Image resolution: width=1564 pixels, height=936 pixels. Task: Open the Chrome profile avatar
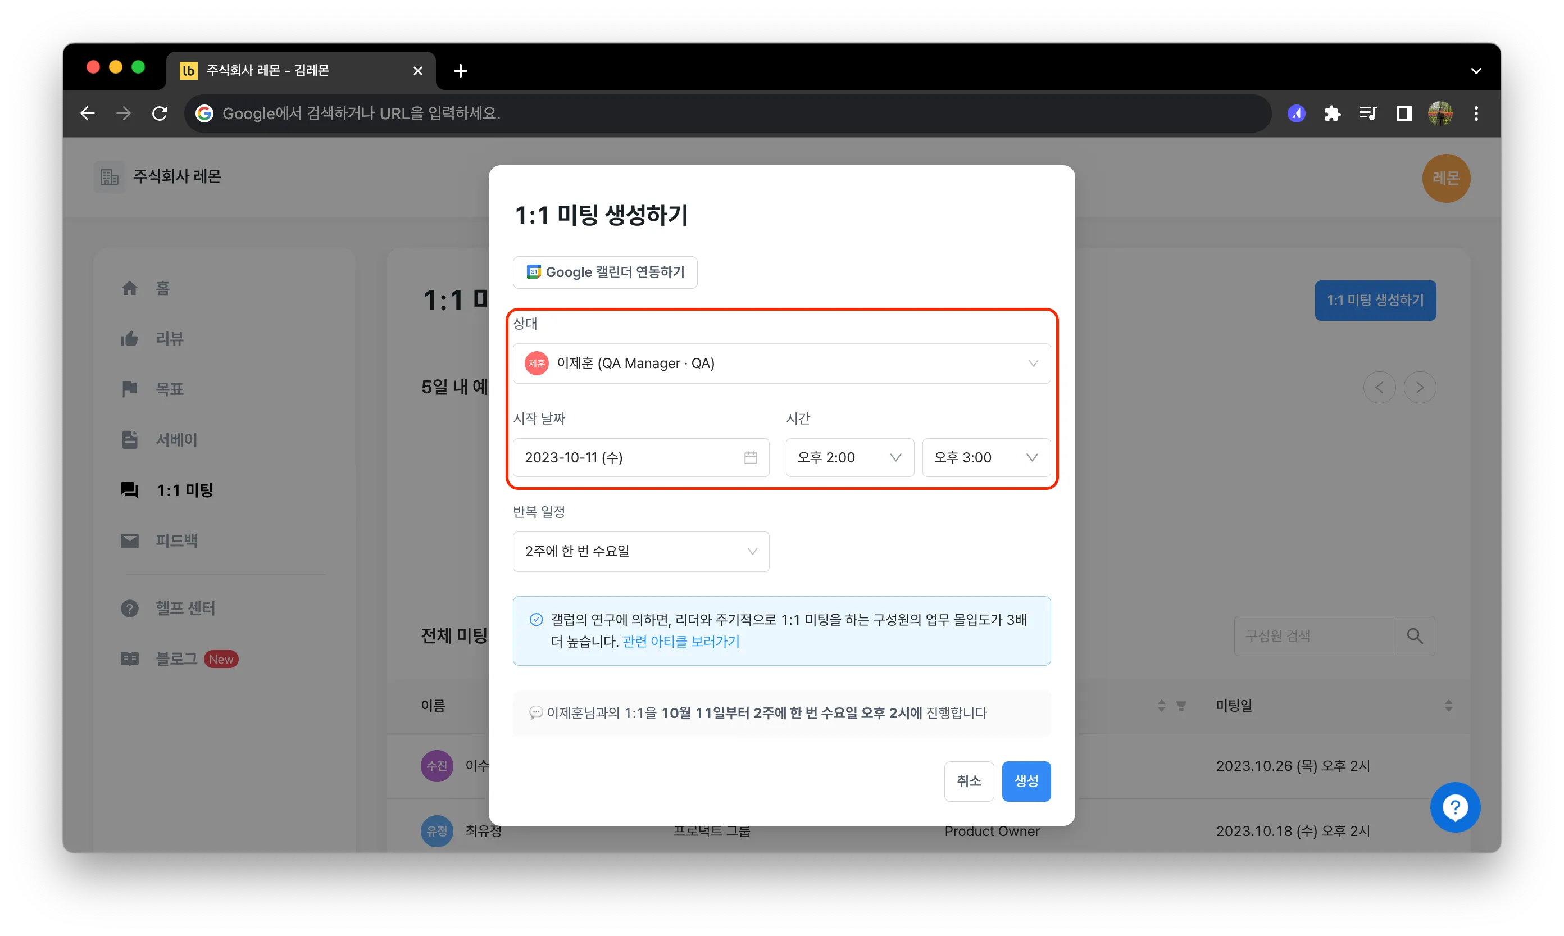(x=1440, y=113)
